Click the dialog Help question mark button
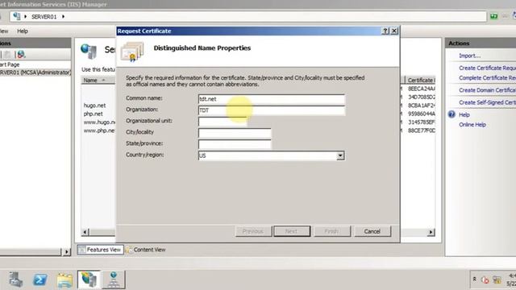The height and width of the screenshot is (290, 516). coord(385,31)
